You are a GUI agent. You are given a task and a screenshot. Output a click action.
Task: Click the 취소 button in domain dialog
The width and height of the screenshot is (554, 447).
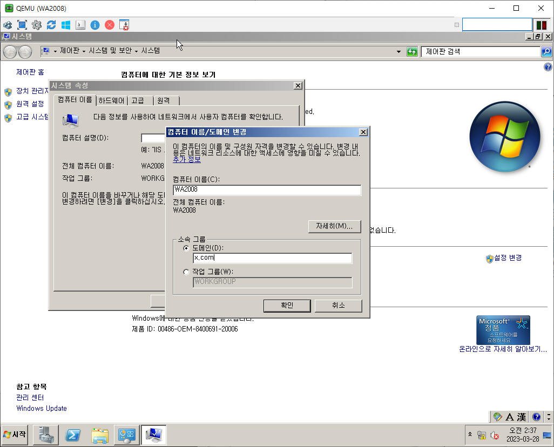point(339,306)
